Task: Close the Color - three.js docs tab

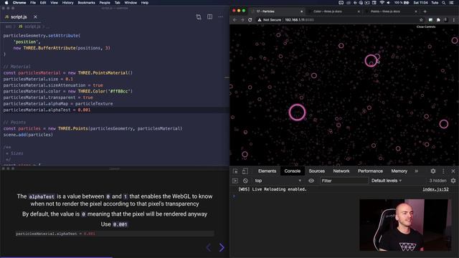Action: [359, 11]
